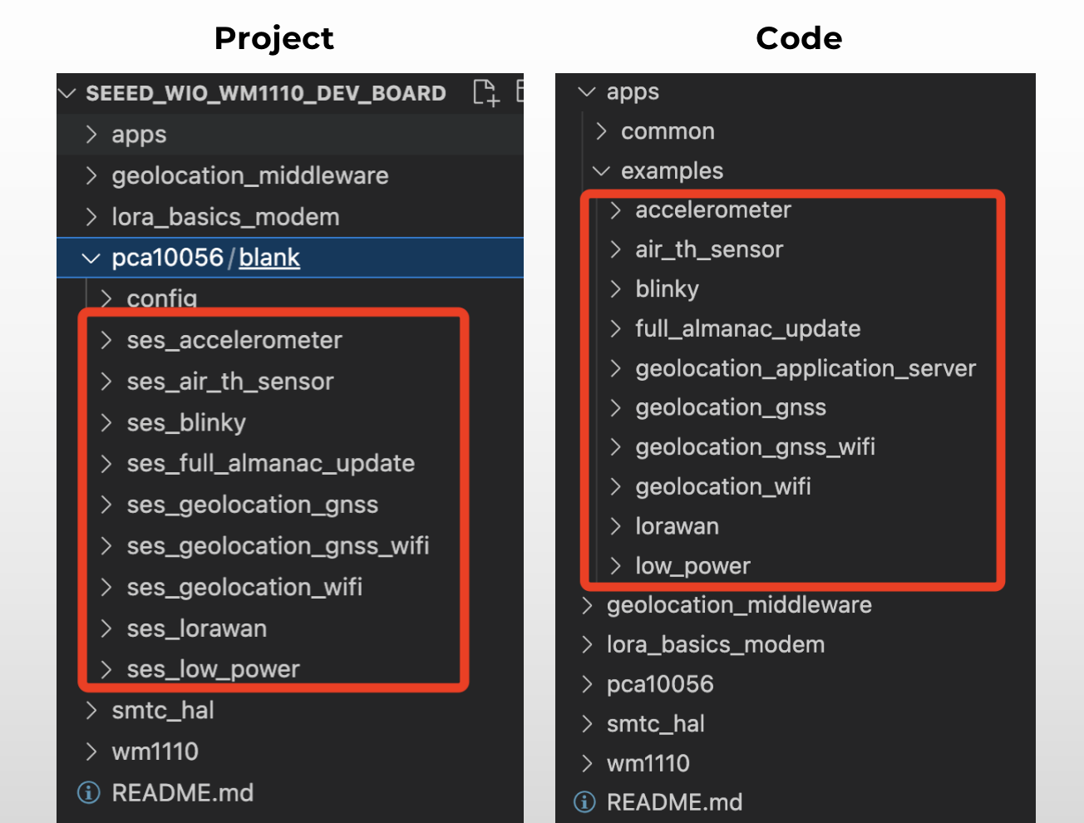Collapse the examples folder chevron
This screenshot has width=1084, height=823.
pos(601,170)
